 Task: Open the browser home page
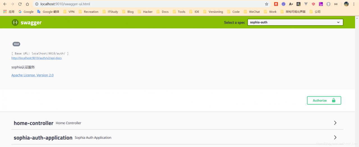coord(27,4)
